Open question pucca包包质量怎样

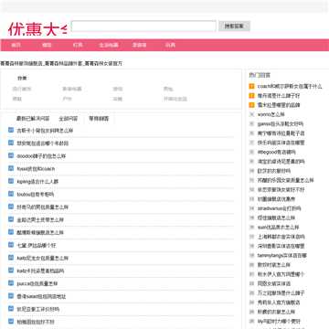(x=37, y=283)
